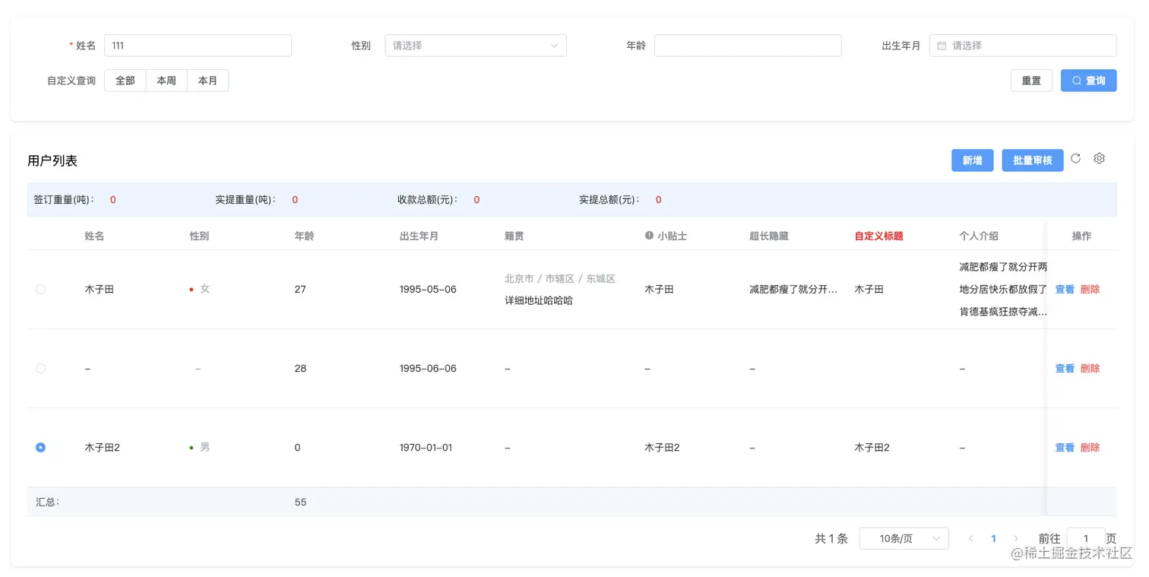1149x577 pixels.
Task: Click the 签订重量(吨) statistic label
Action: 64,200
